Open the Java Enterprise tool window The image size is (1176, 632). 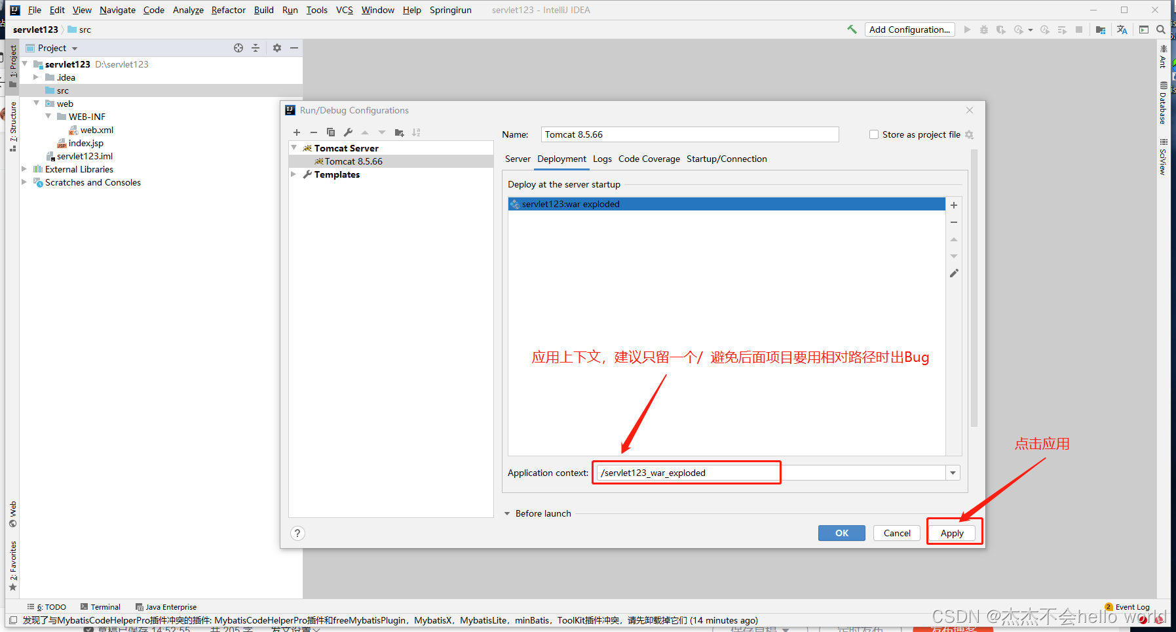[x=166, y=607]
